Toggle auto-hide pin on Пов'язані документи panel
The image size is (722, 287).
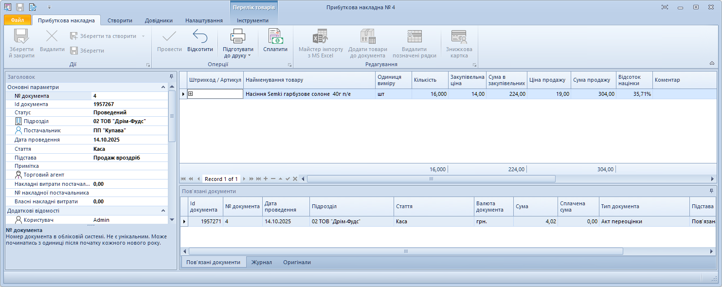pyautogui.click(x=711, y=191)
